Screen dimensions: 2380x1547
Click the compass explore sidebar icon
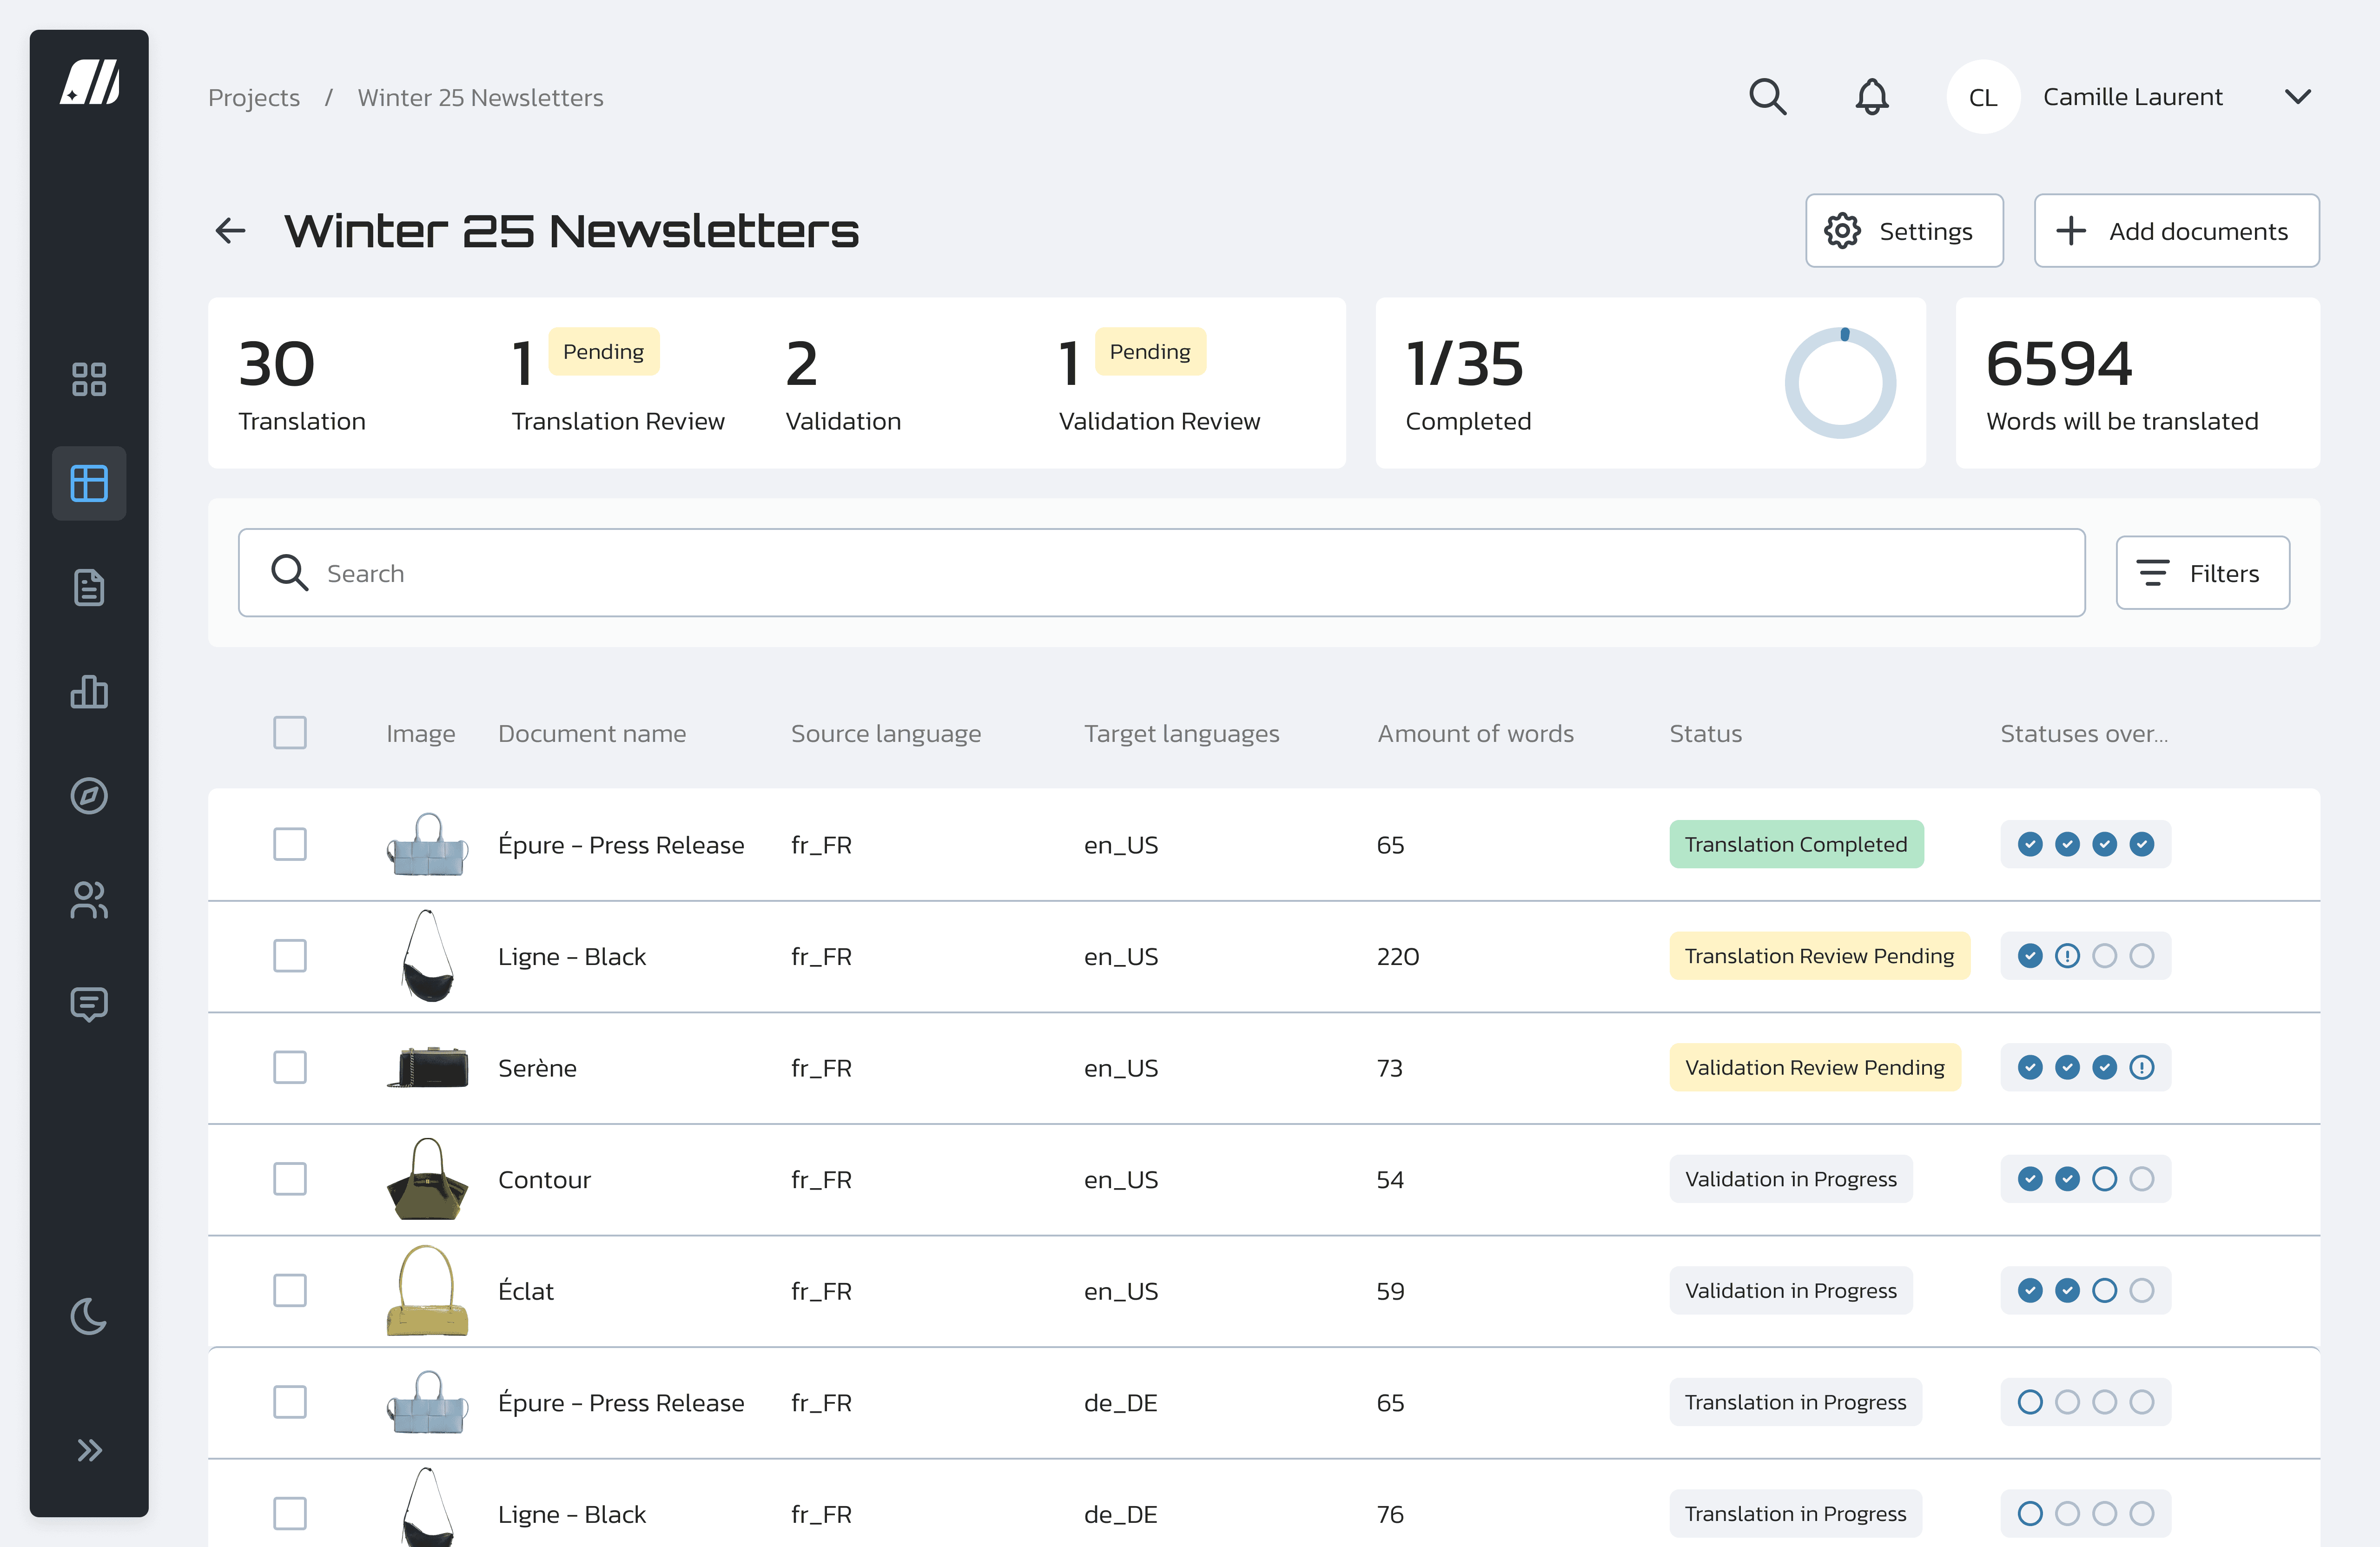tap(89, 796)
